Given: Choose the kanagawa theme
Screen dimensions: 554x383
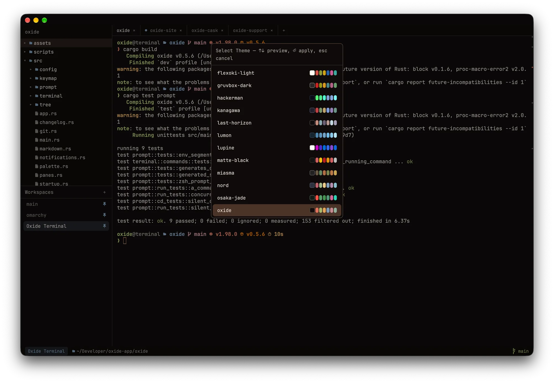Looking at the screenshot, I should tap(277, 110).
